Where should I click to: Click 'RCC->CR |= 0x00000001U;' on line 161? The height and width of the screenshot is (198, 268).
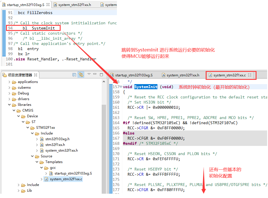tap(154, 107)
